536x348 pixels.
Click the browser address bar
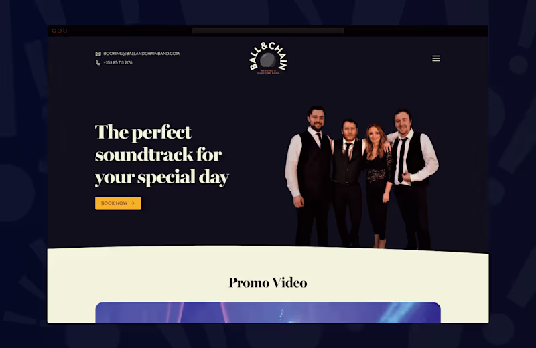(x=268, y=31)
